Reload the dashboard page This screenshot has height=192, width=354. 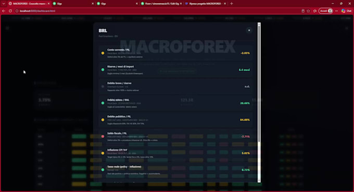10,11
